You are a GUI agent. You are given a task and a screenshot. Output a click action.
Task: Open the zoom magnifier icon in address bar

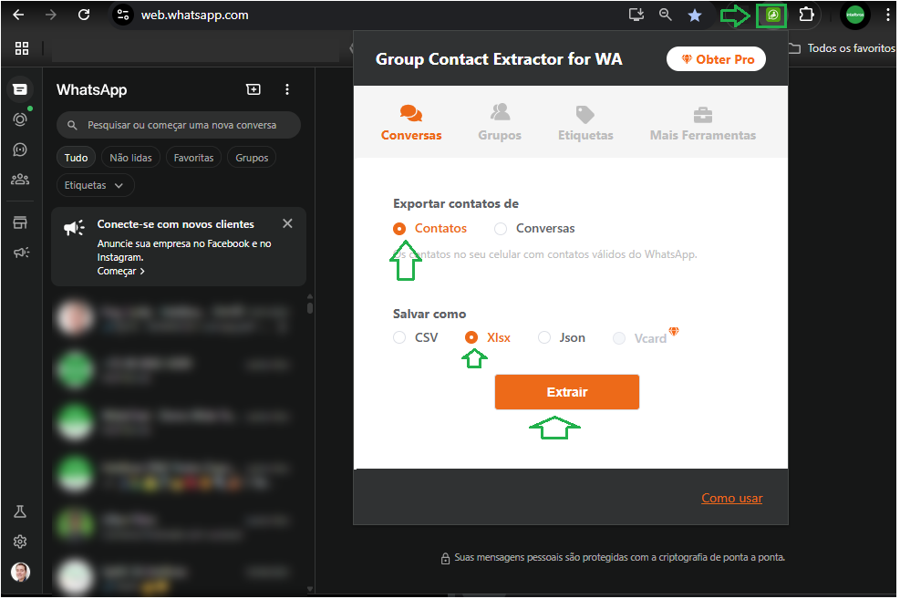666,15
